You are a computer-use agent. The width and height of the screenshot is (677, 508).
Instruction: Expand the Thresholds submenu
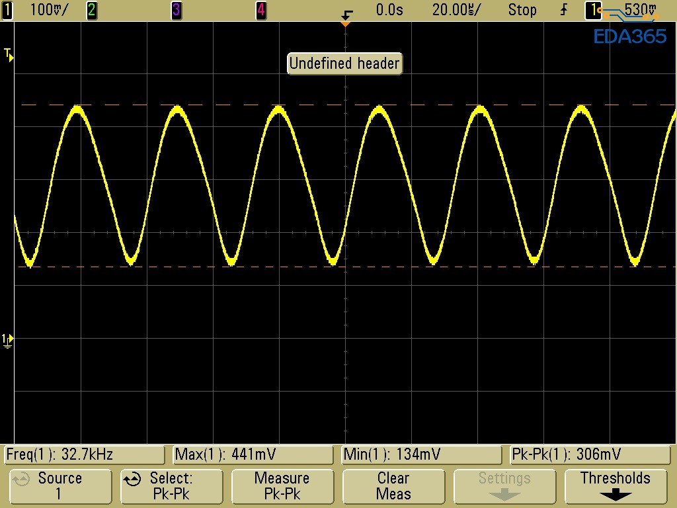click(x=615, y=486)
